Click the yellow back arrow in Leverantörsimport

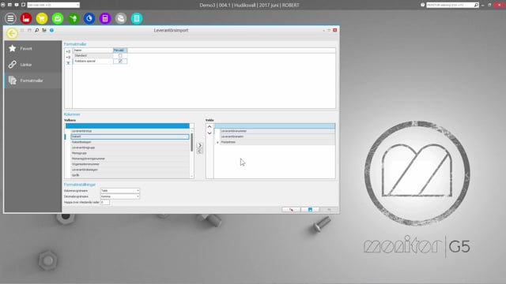click(12, 33)
